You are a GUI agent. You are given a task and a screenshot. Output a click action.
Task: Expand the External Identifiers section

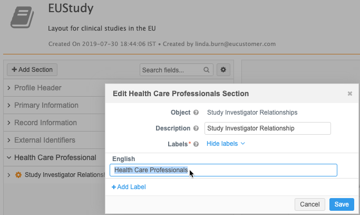pos(9,140)
